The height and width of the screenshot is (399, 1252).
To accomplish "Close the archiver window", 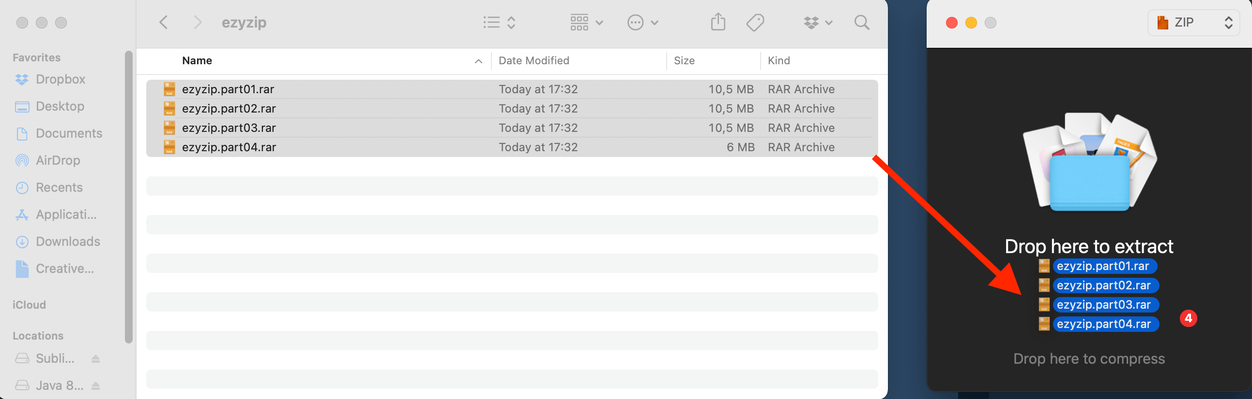I will [x=952, y=23].
